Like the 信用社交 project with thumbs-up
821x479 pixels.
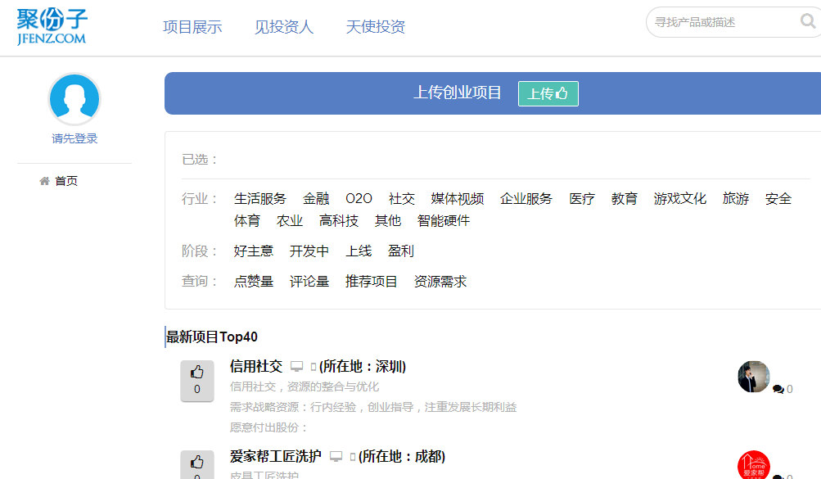click(196, 381)
